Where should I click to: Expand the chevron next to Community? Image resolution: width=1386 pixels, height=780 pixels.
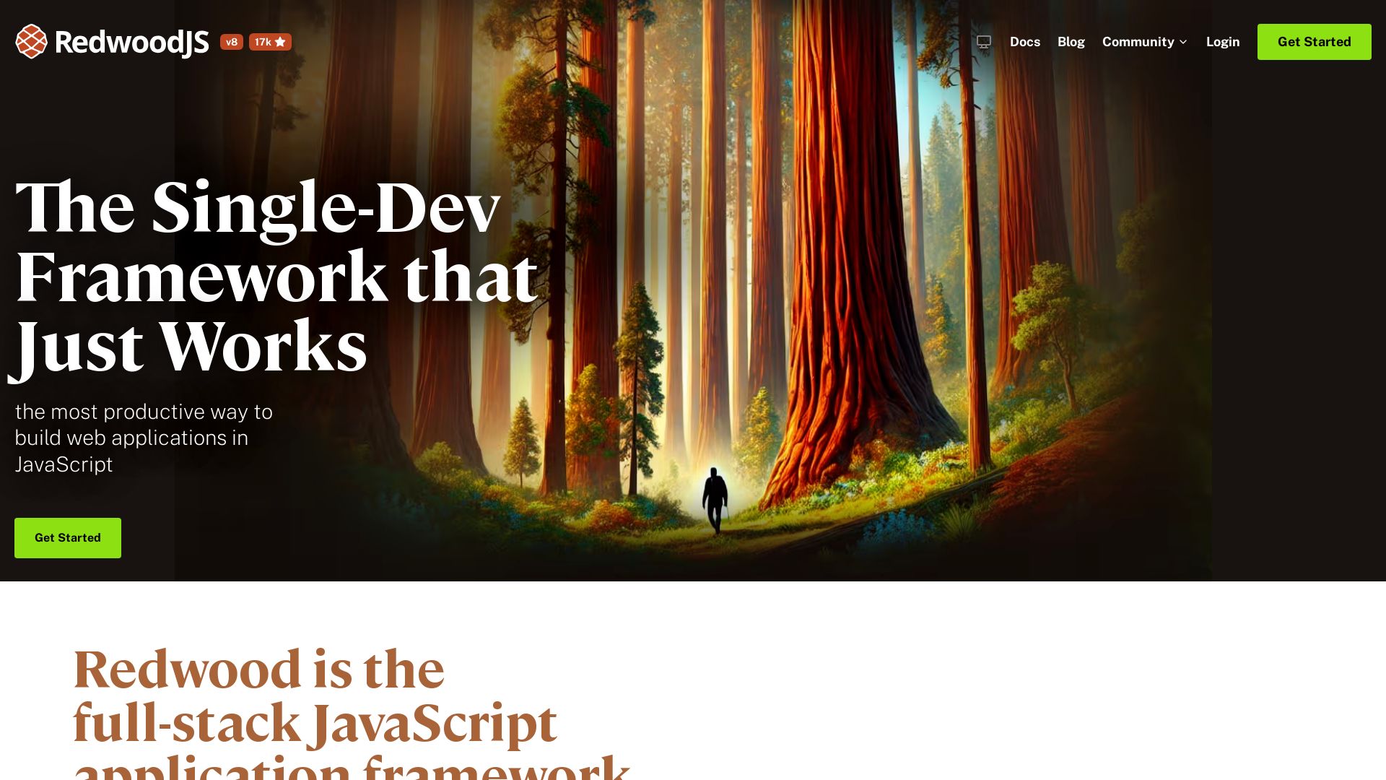coord(1183,42)
